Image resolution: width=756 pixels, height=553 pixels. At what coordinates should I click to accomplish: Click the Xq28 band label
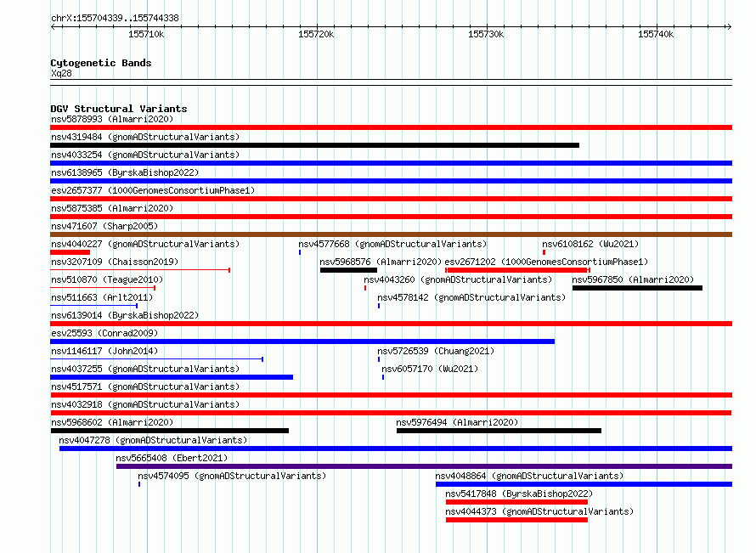(x=61, y=73)
